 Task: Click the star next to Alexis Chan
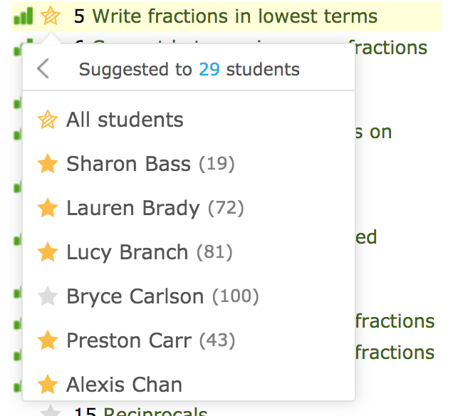click(47, 385)
